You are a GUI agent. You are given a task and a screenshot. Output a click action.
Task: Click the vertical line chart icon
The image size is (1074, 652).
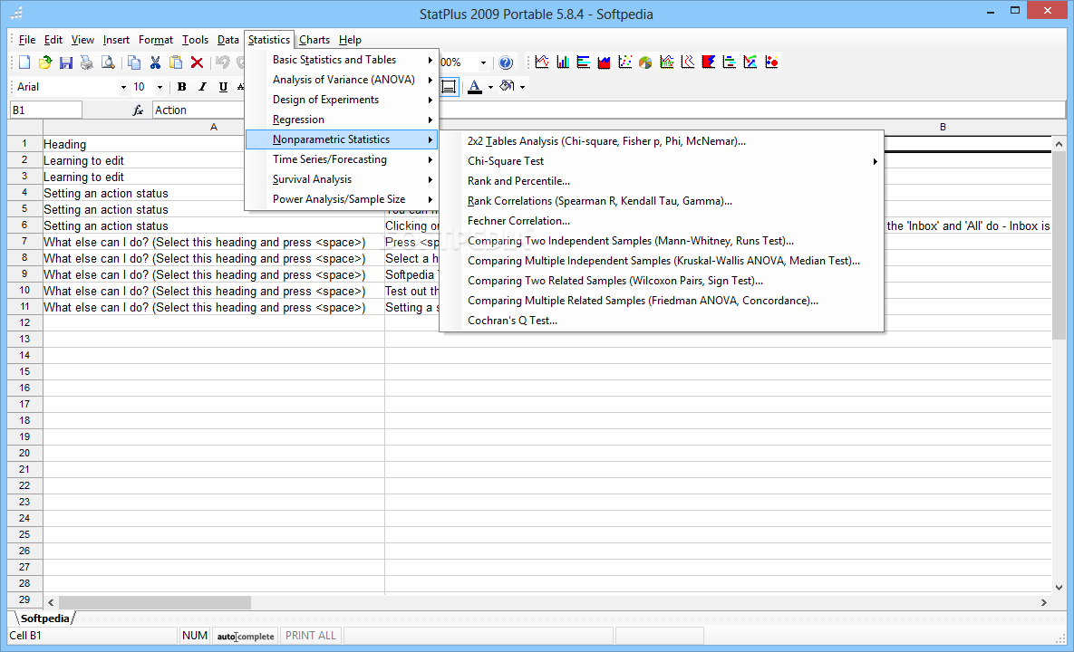(688, 62)
